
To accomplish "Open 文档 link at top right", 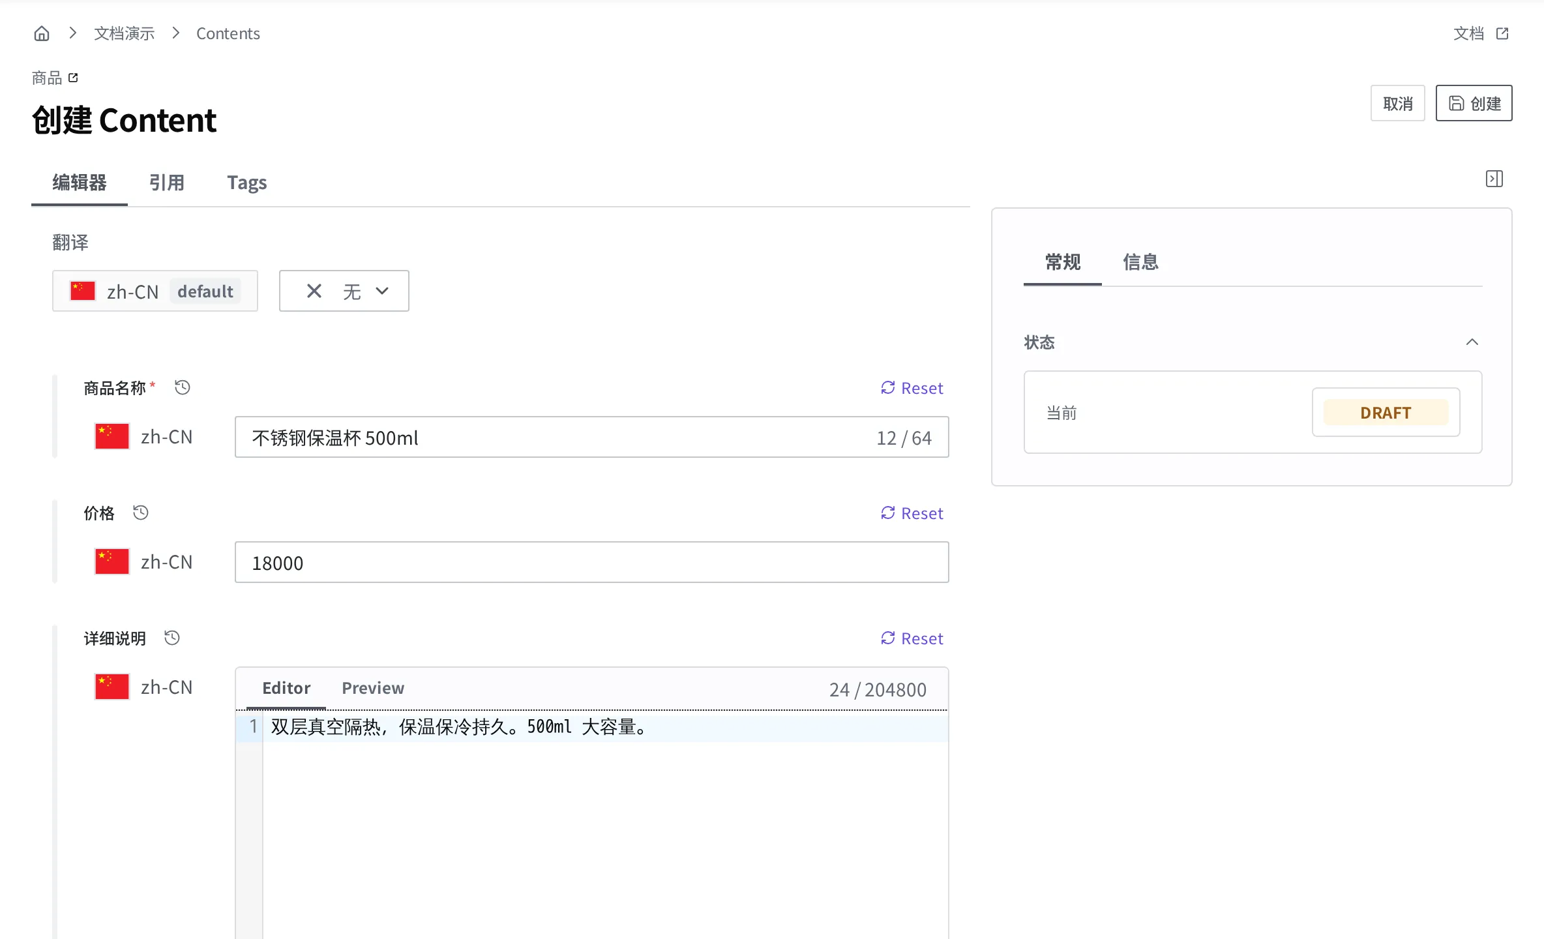I will click(1468, 33).
